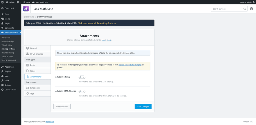Image resolution: width=256 pixels, height=125 pixels.
Task: Toggle Include in HTML Sitemap switch
Action: tap(82, 91)
